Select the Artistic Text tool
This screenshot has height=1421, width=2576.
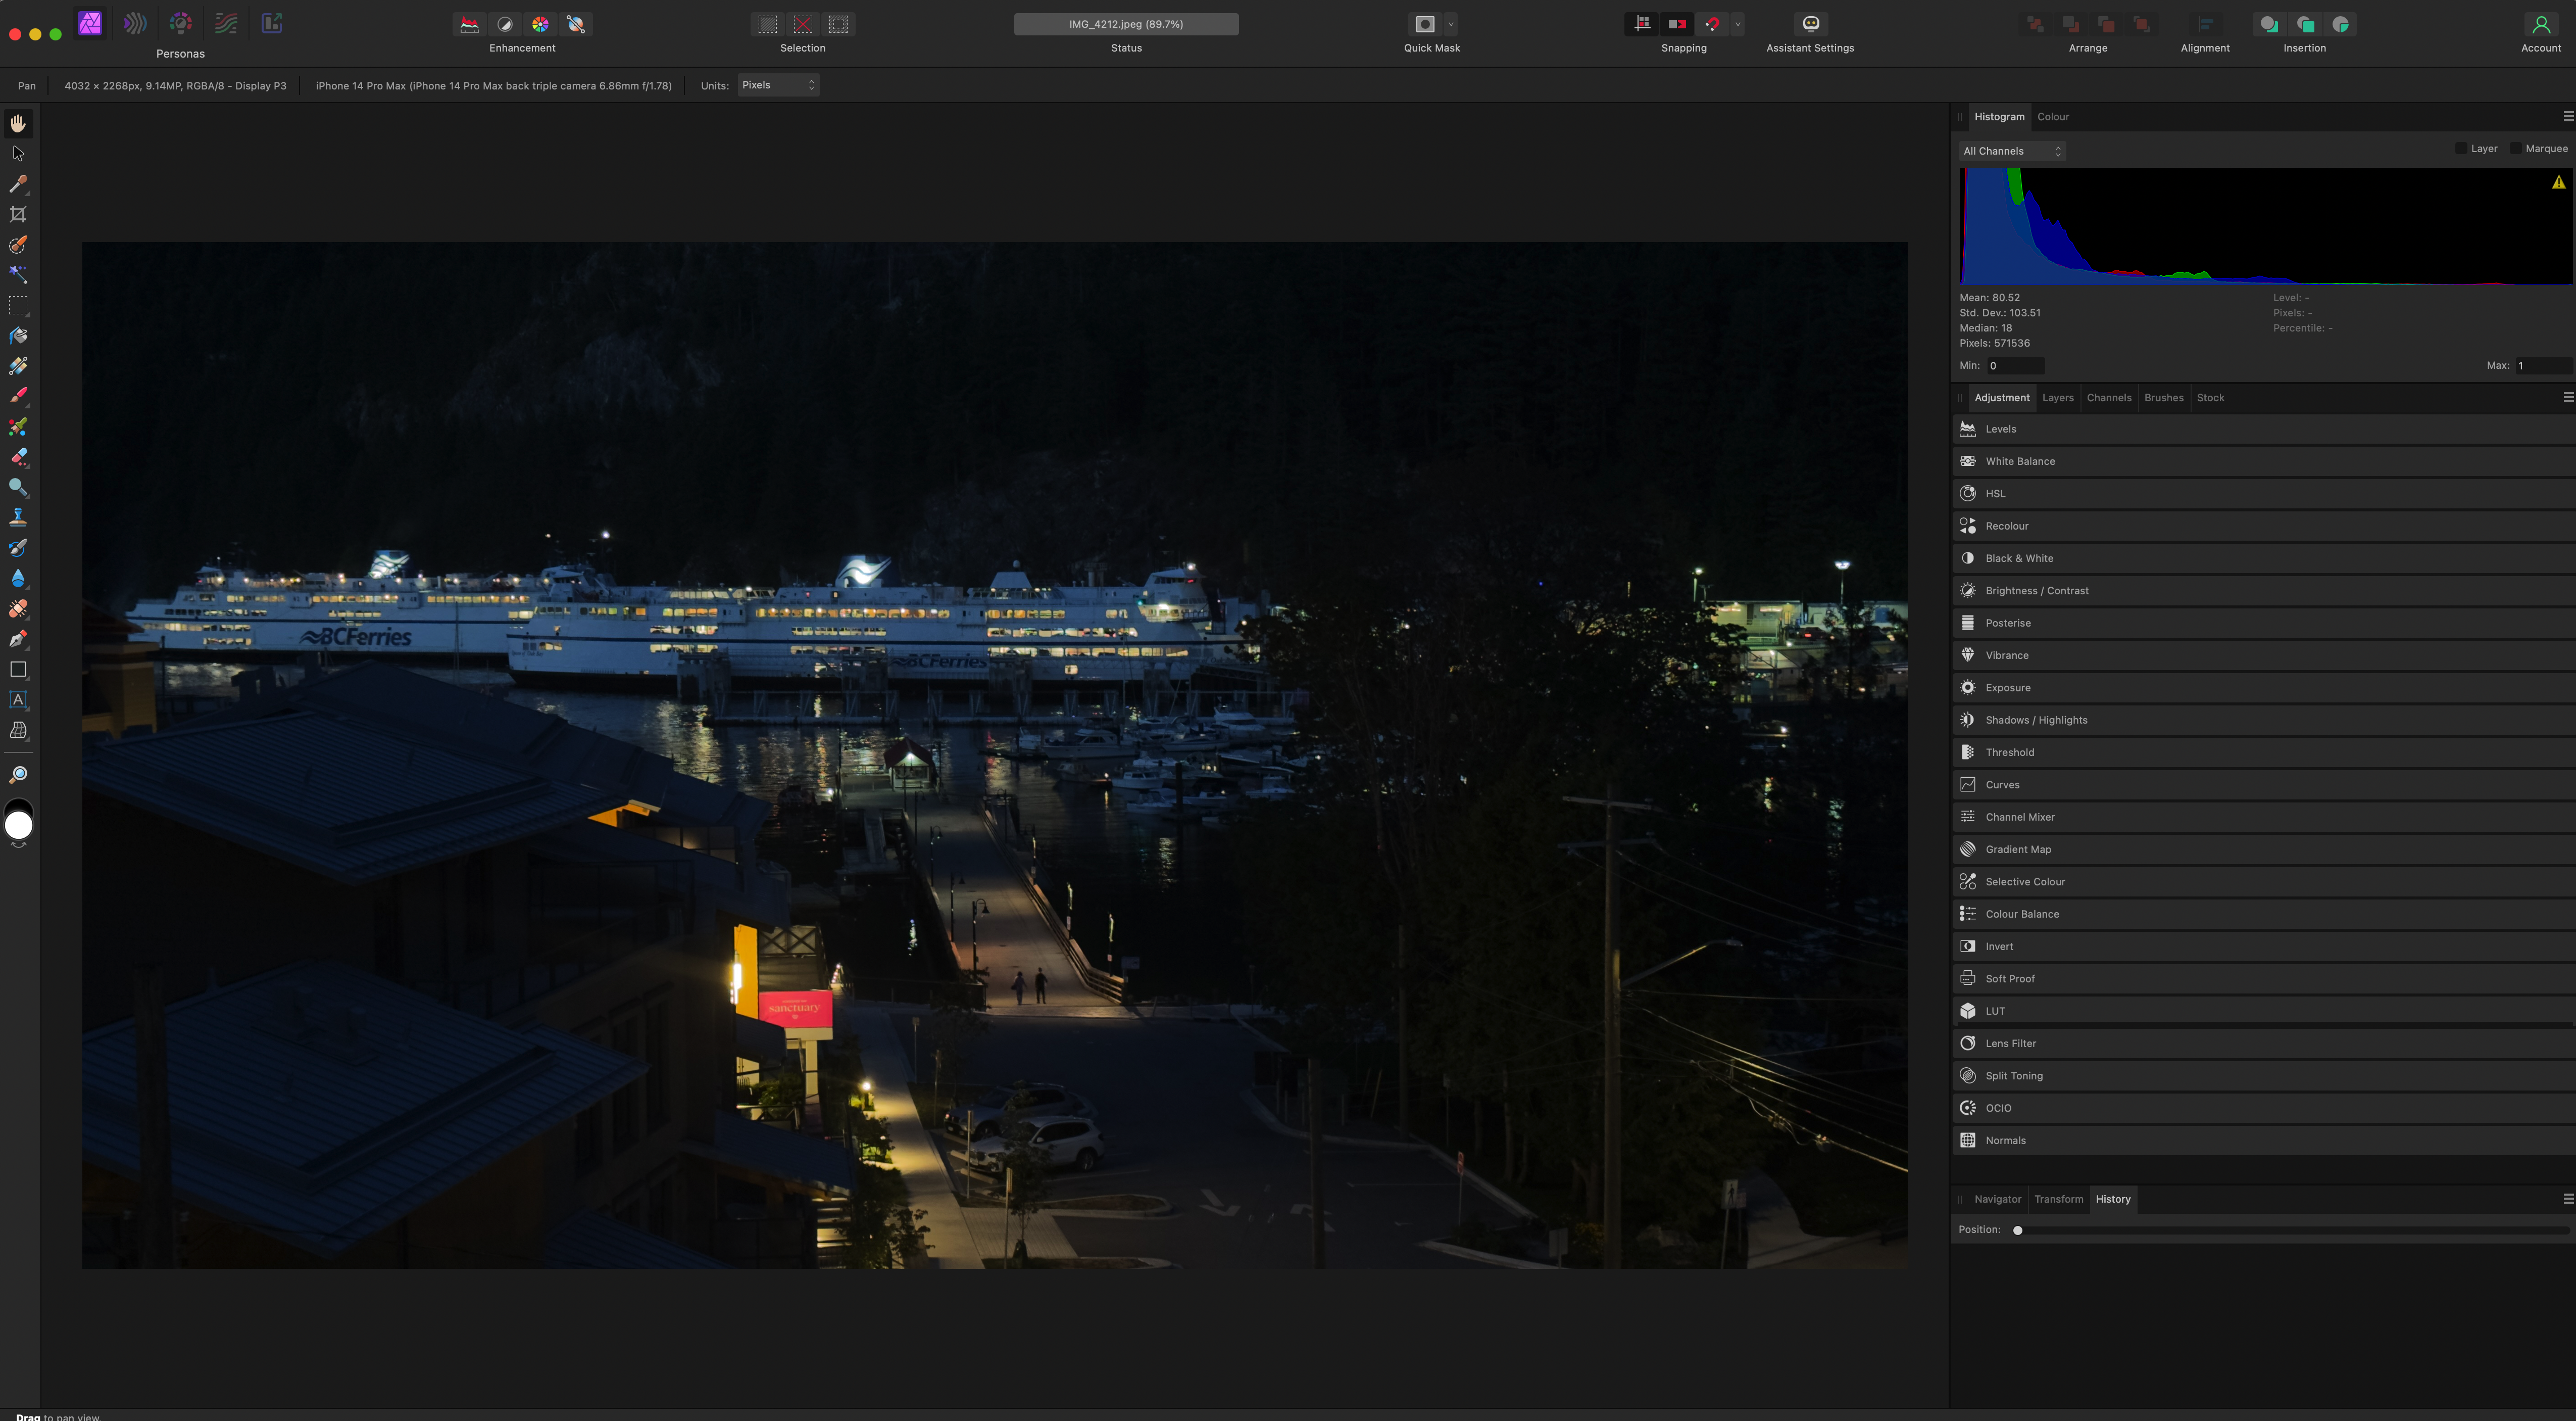click(x=18, y=699)
